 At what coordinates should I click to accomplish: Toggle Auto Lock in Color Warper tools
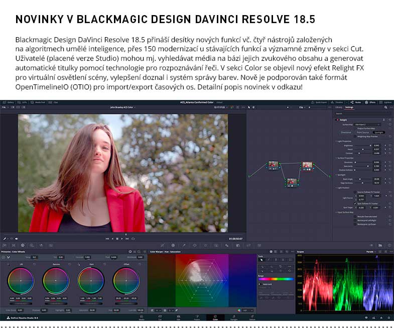click(260, 284)
